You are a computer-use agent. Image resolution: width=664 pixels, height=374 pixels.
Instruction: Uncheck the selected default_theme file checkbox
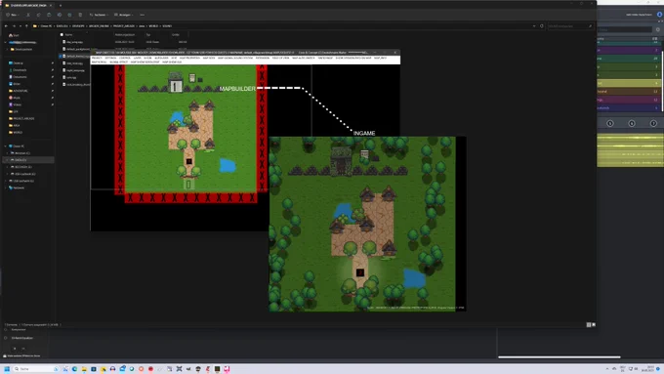click(61, 56)
